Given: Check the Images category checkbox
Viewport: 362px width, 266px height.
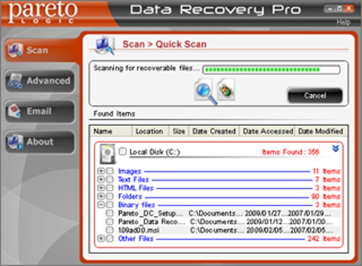Looking at the screenshot, I should pyautogui.click(x=110, y=171).
